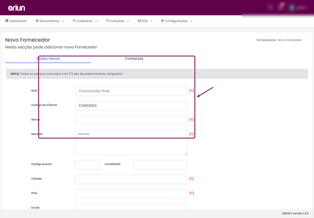Screen dimensions: 314x218
Task: Click the Documentos file icon
Action: [x=37, y=21]
